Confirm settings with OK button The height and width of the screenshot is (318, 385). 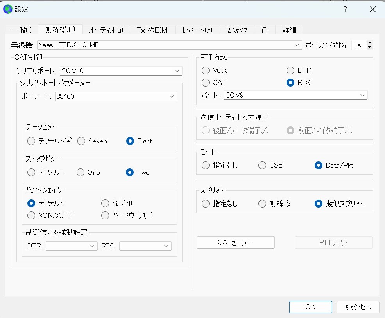311,307
